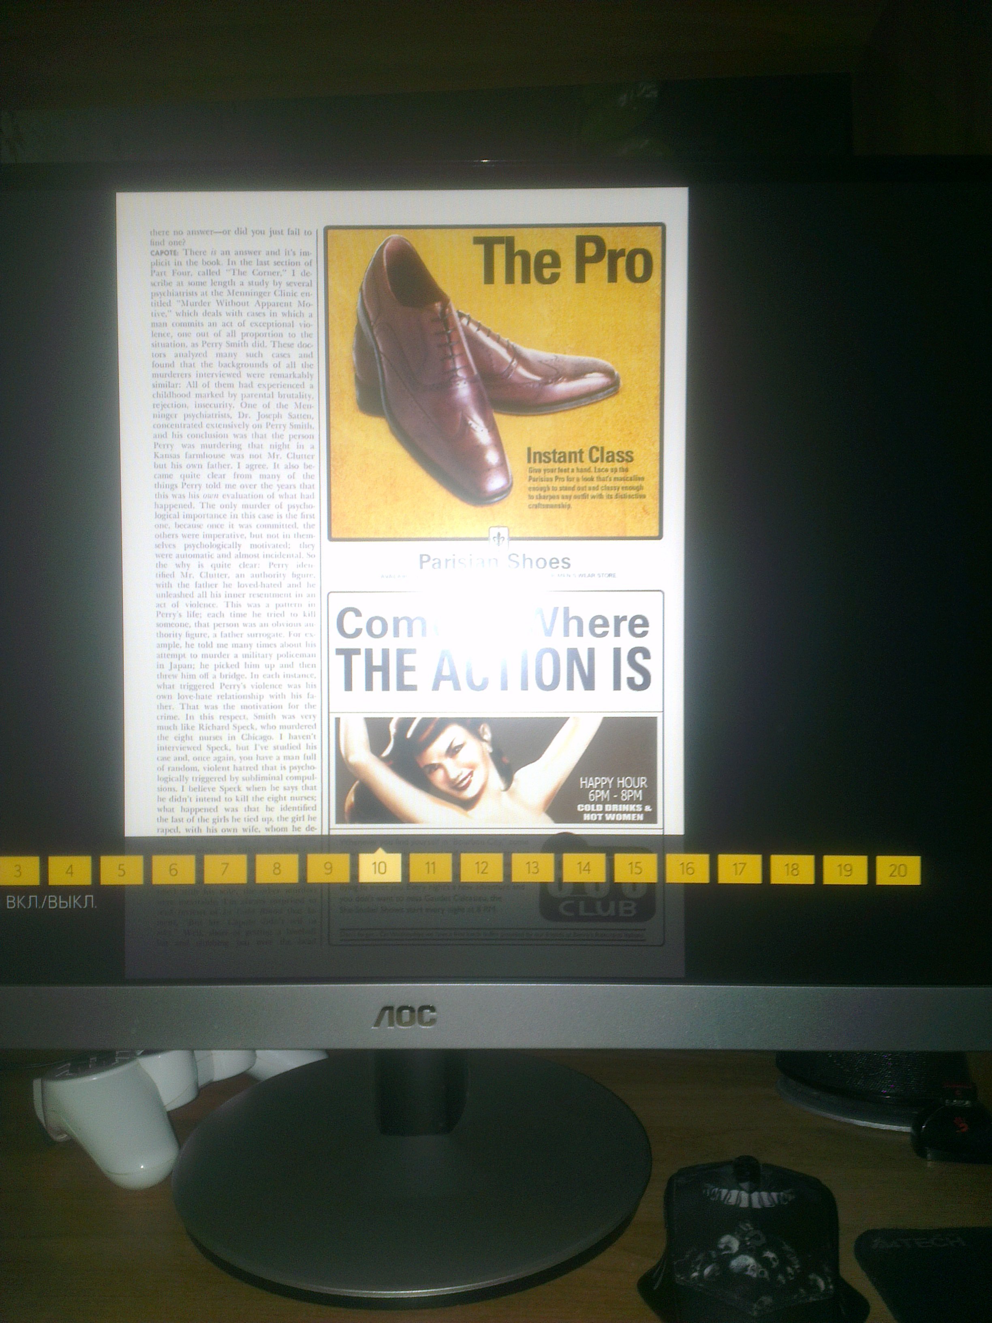Screen dimensions: 992x1323
Task: Go to page 15
Action: [x=635, y=869]
